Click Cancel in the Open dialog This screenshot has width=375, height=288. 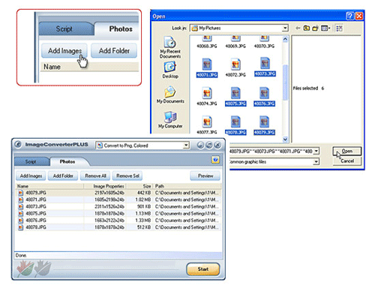[x=347, y=160]
